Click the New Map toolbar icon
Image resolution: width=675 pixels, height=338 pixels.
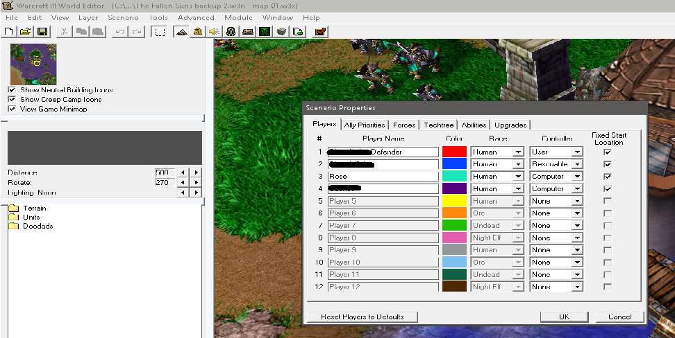[10, 32]
